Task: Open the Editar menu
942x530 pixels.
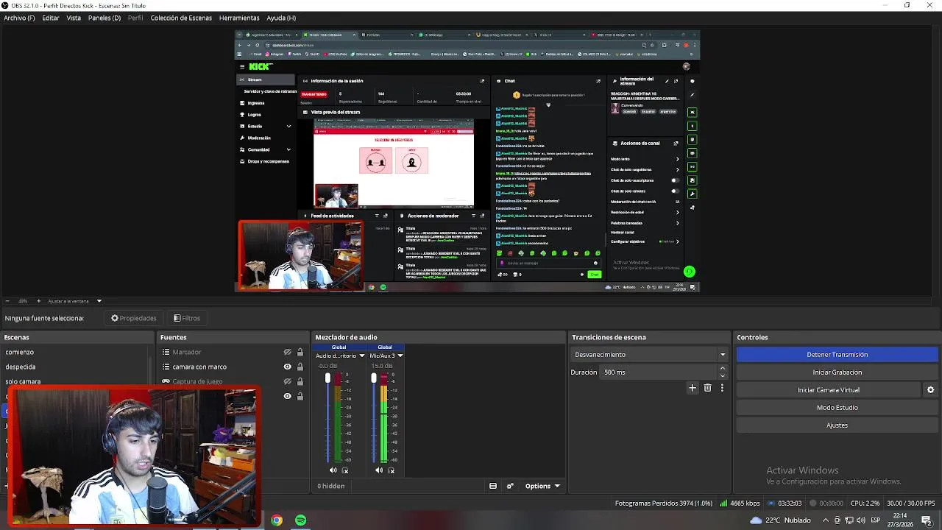Action: 51,18
